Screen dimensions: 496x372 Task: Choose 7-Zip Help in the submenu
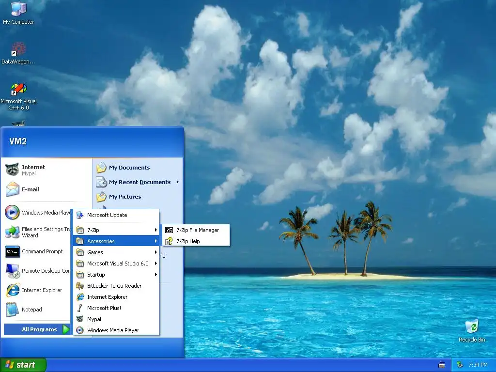(x=196, y=241)
